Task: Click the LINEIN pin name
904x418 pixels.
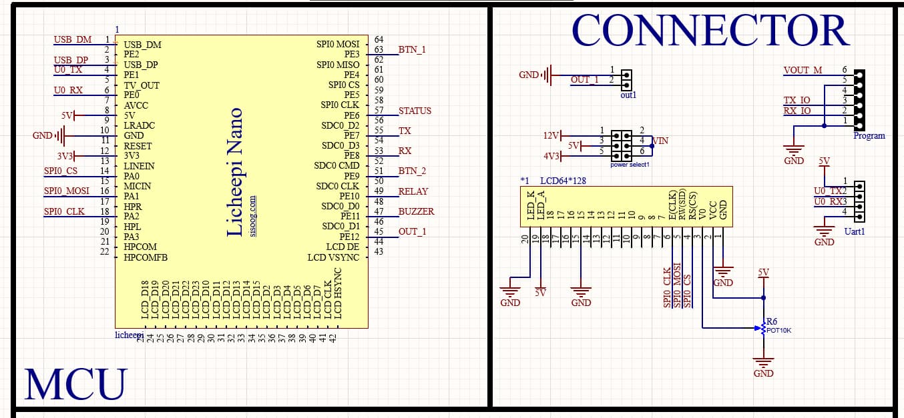Action: [x=139, y=166]
